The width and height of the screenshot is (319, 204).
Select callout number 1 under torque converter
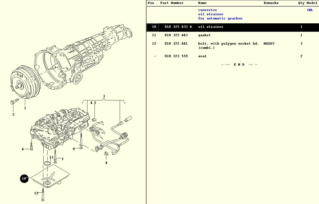[x=25, y=108]
